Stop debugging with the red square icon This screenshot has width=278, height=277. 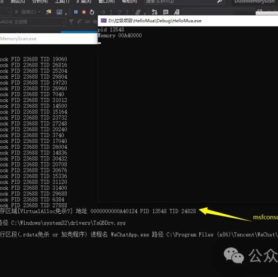84,12
